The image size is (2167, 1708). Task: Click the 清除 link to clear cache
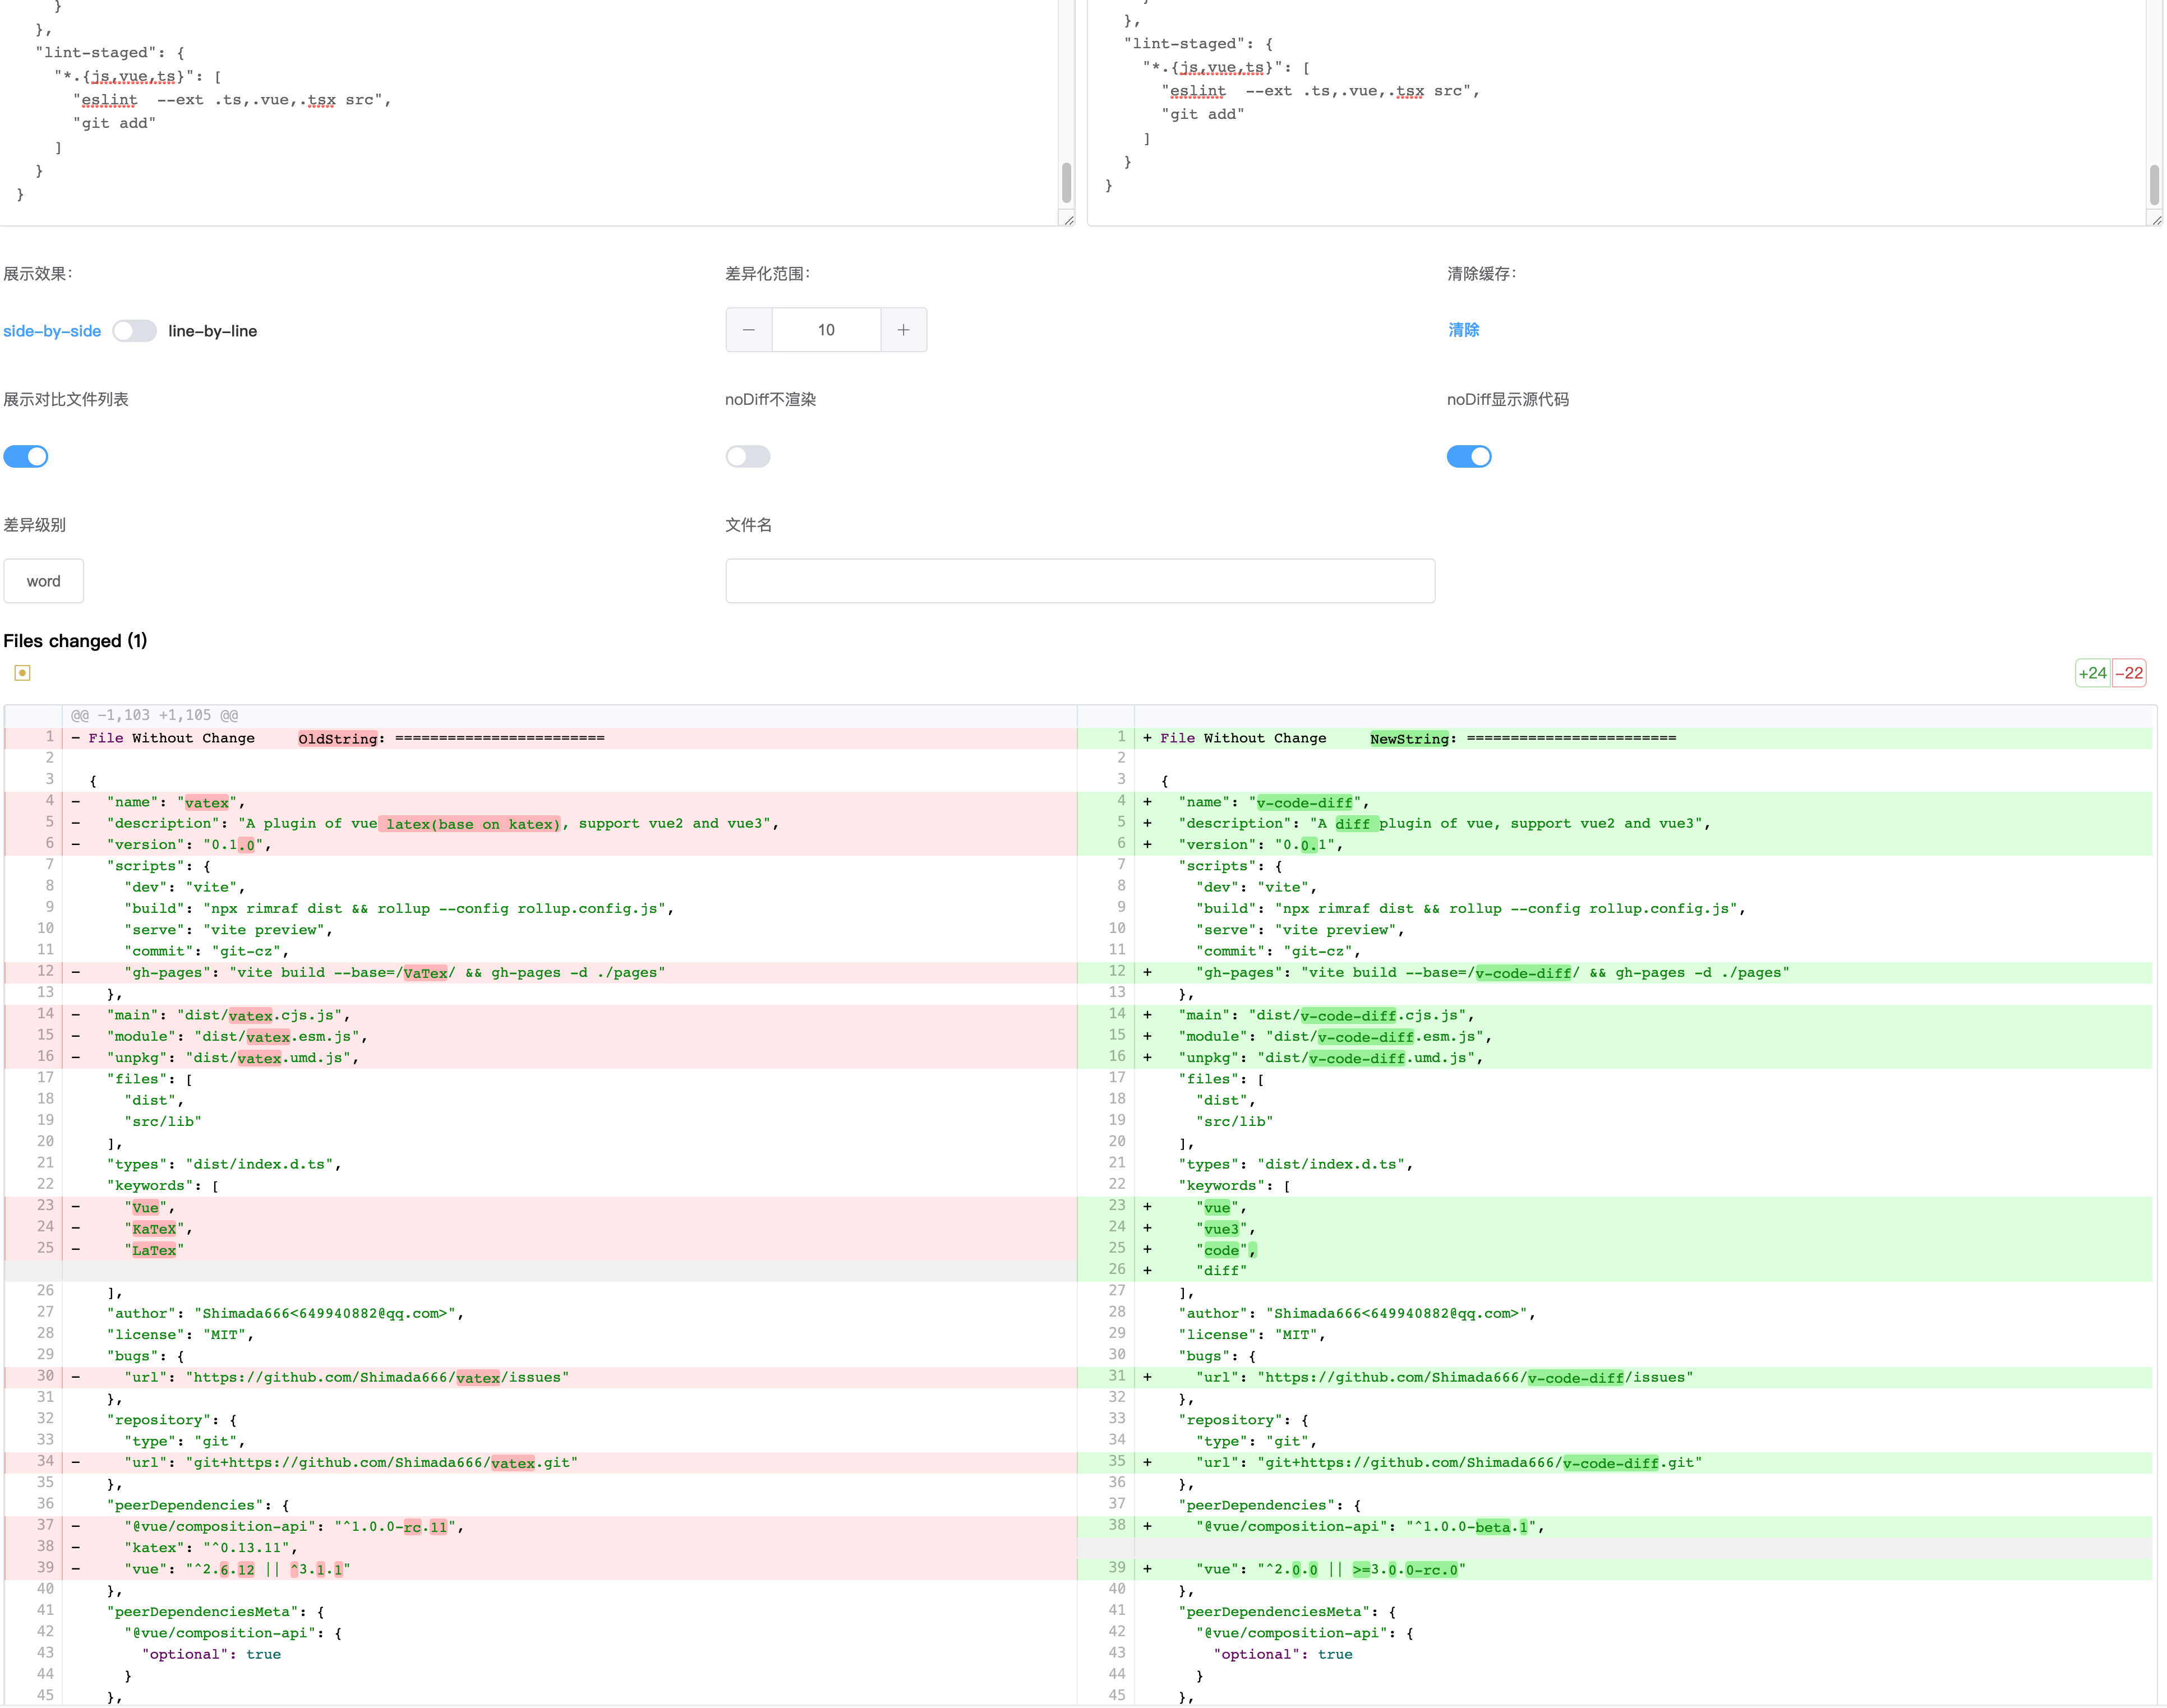1463,330
